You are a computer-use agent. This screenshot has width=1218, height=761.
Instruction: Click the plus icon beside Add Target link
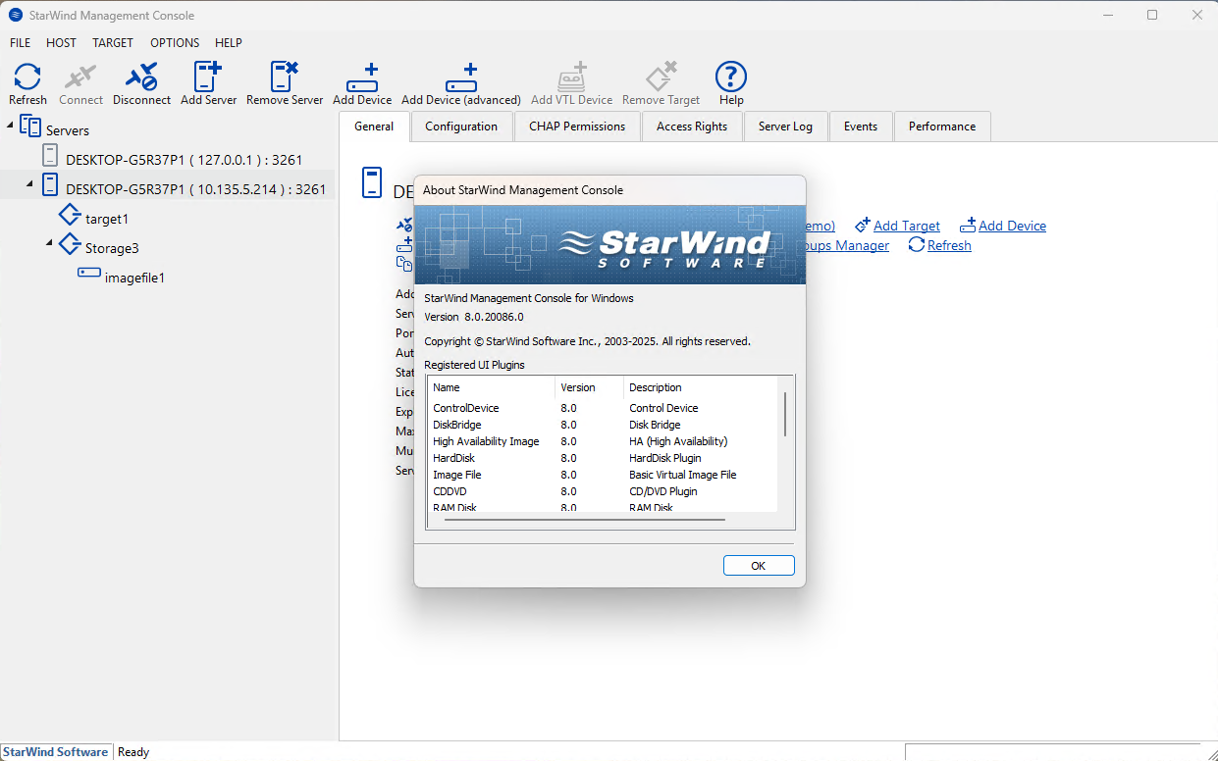pyautogui.click(x=863, y=226)
